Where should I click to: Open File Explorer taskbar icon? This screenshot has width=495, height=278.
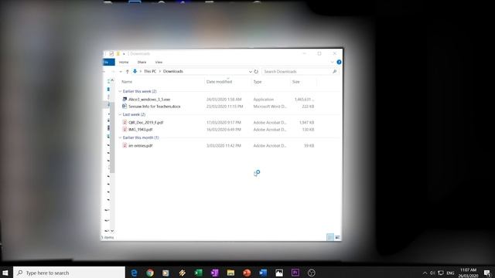point(230,273)
